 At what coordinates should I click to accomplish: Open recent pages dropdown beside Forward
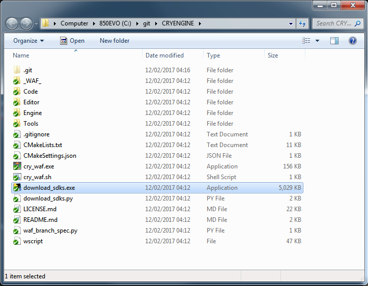(x=36, y=24)
